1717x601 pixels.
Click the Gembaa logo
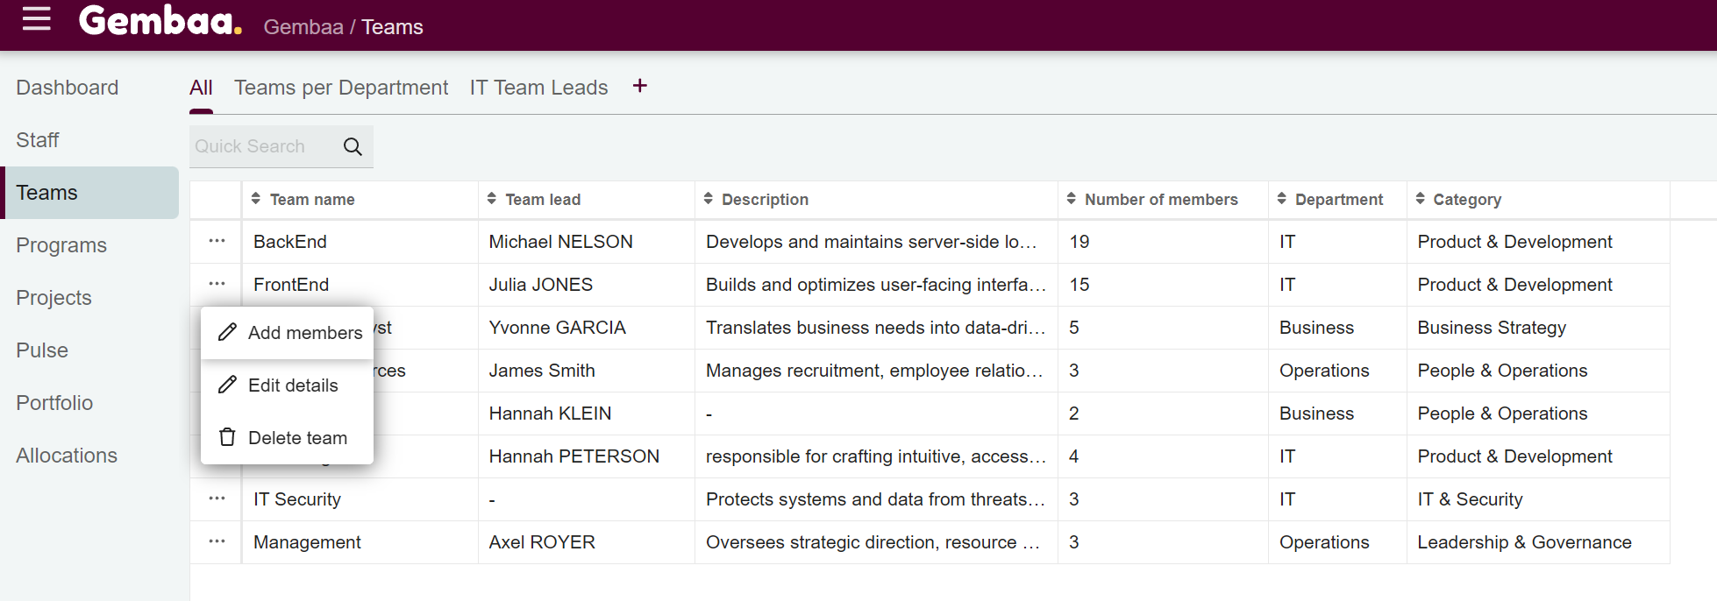[160, 21]
